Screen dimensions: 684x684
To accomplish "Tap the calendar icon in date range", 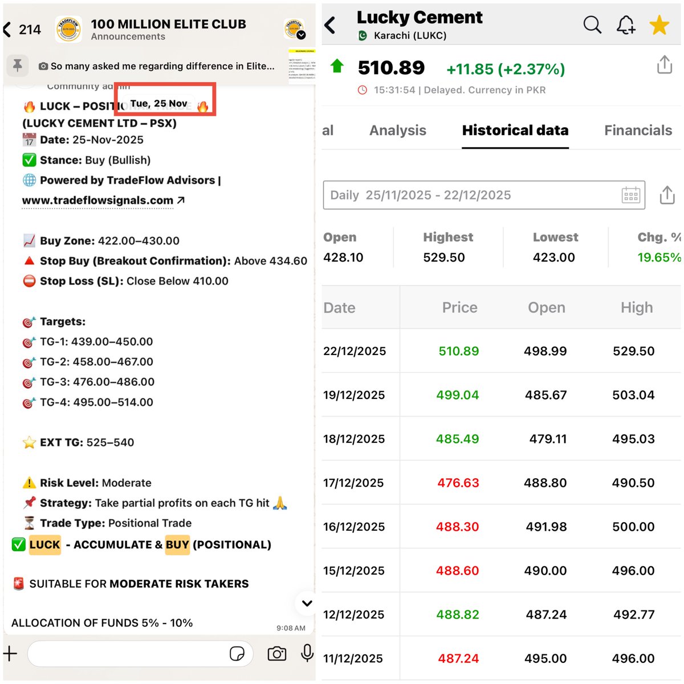I will click(x=631, y=195).
